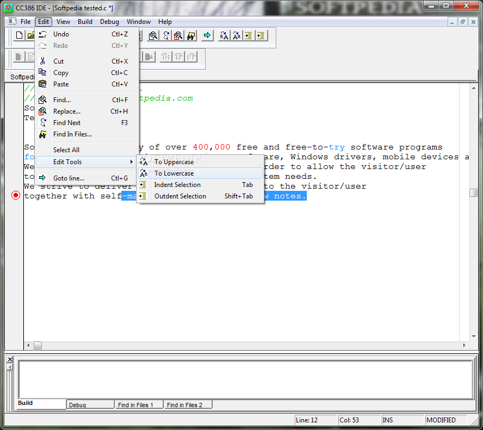Viewport: 483px width, 430px height.
Task: Choose Select All in the Edit menu
Action: tap(86, 150)
